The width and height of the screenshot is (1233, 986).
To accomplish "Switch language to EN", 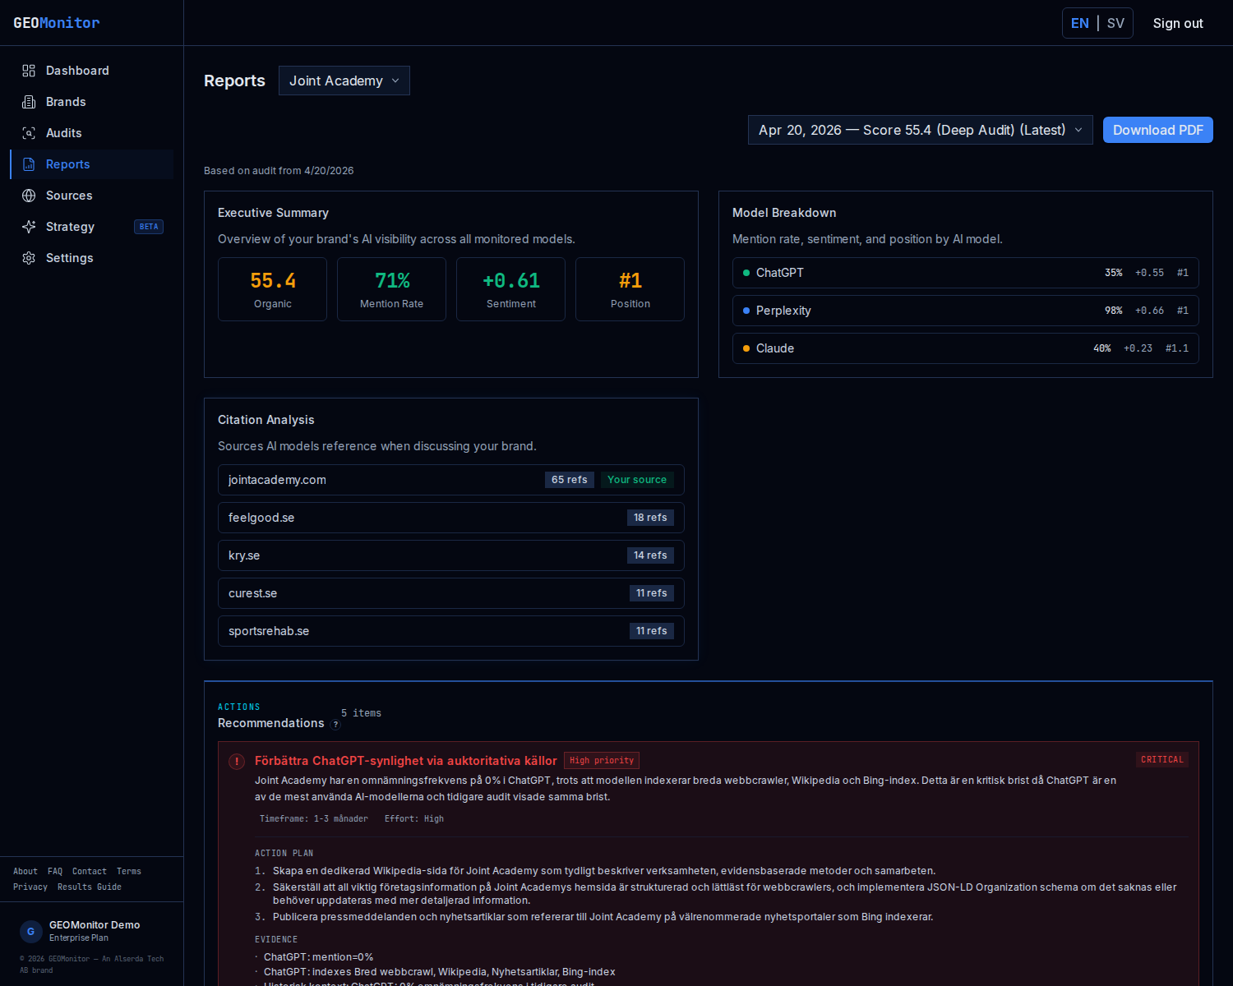I will 1080,23.
